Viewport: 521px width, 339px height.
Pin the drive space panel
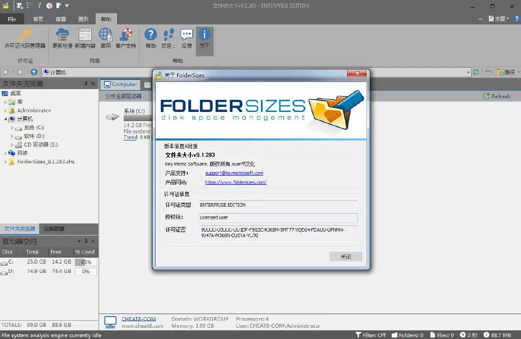85,241
